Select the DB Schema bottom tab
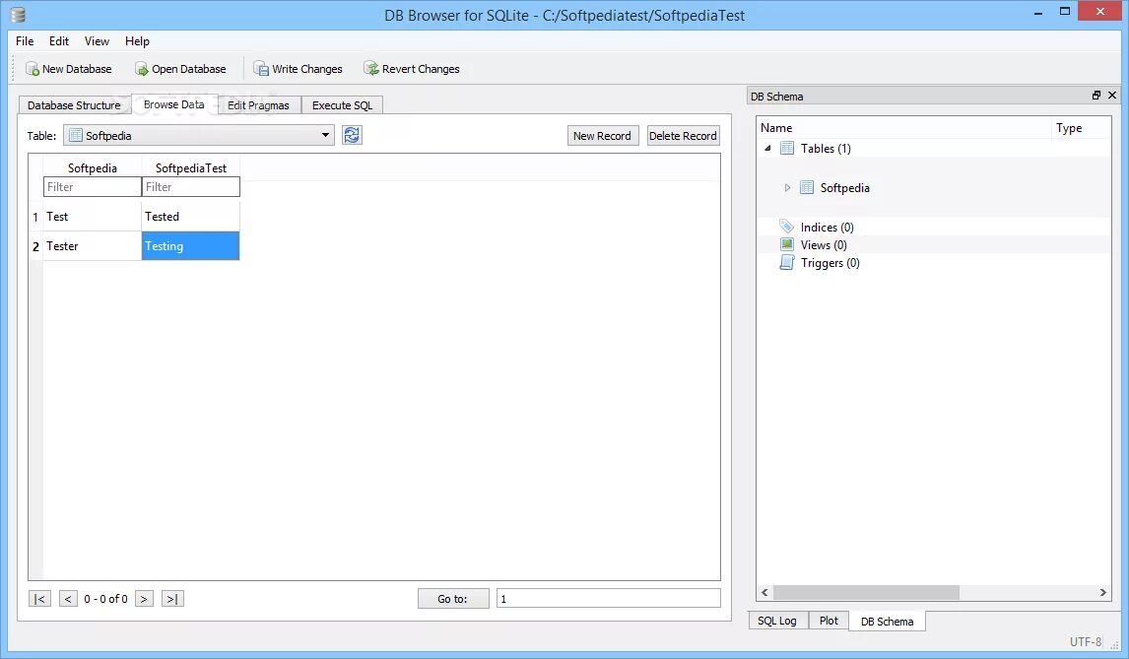Screen dimensions: 1129x659 click(887, 622)
